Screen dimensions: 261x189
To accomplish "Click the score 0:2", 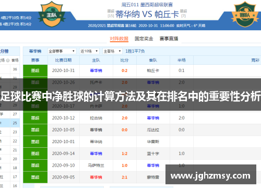I will click(124, 70).
